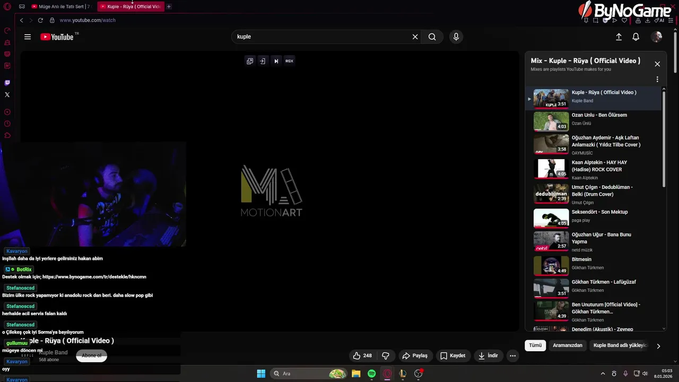
Task: Click the Abone ol subscribe button
Action: [x=91, y=355]
